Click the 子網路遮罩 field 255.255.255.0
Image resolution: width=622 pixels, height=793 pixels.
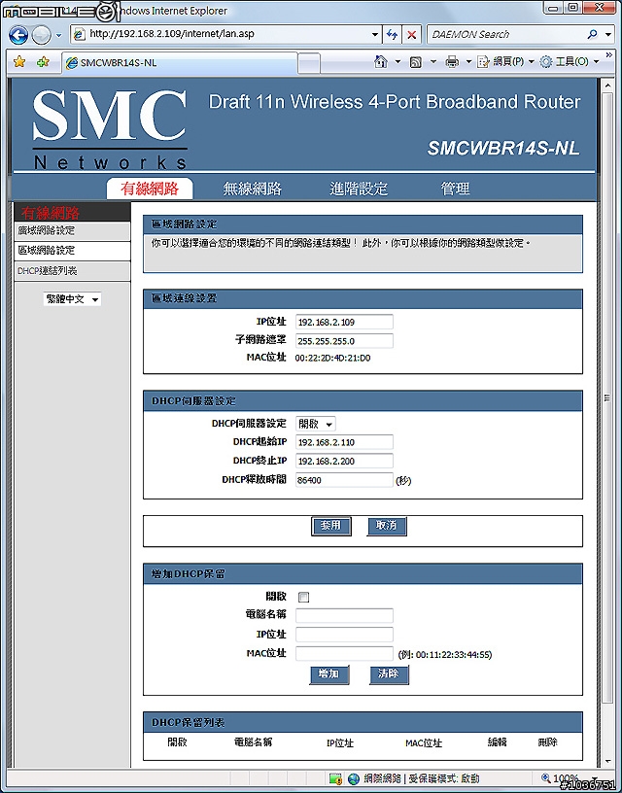(x=344, y=341)
